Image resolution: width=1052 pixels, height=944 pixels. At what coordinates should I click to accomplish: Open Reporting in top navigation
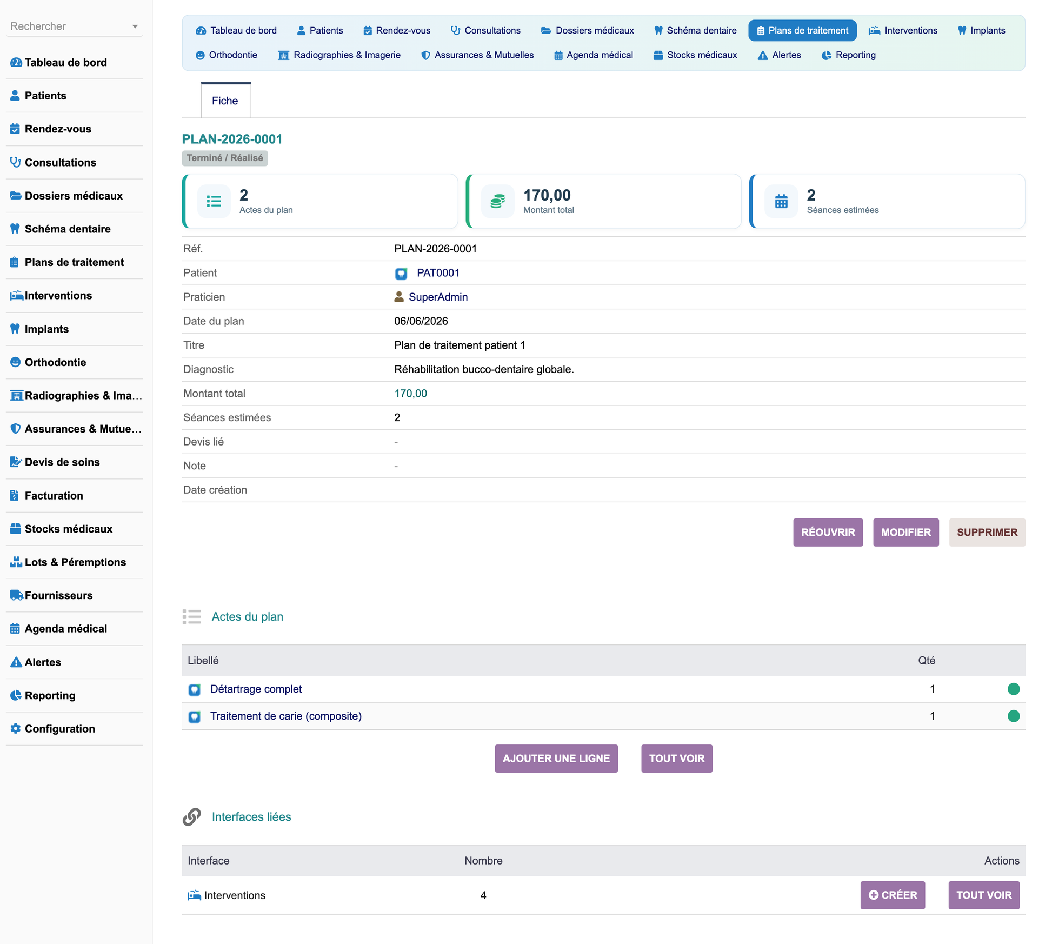click(x=849, y=55)
